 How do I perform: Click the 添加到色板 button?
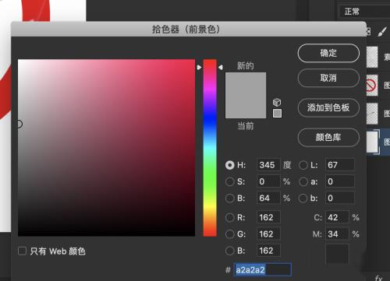[328, 107]
